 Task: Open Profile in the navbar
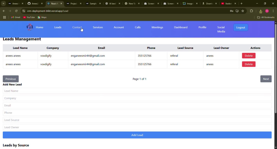(x=202, y=27)
